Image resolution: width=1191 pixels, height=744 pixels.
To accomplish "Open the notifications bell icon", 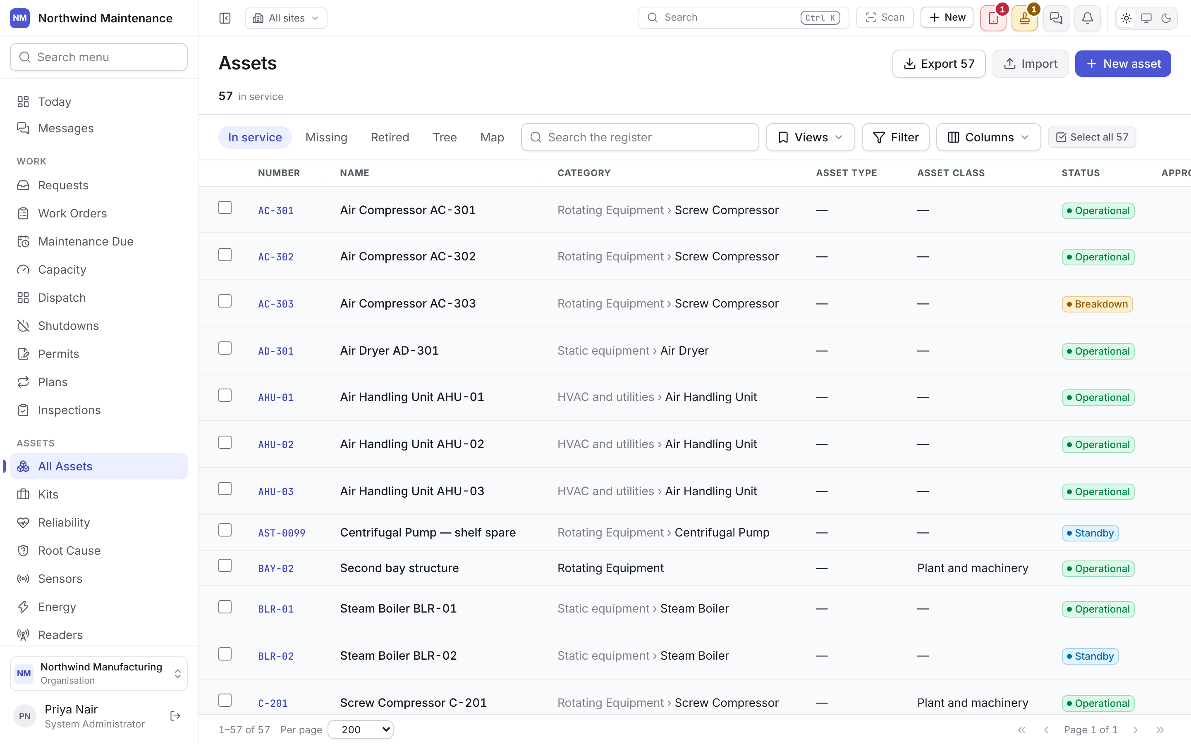I will pos(1088,18).
